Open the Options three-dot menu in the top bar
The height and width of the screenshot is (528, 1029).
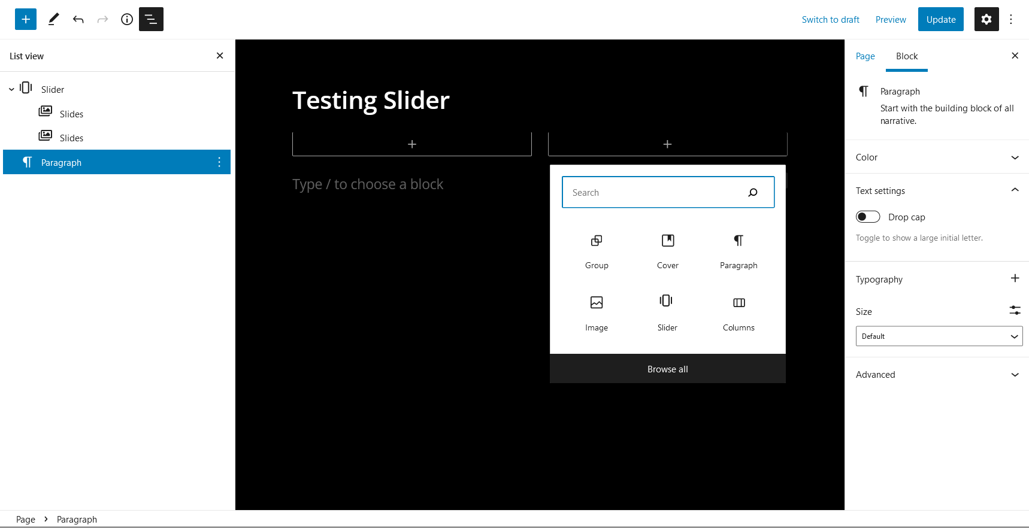(x=1011, y=19)
